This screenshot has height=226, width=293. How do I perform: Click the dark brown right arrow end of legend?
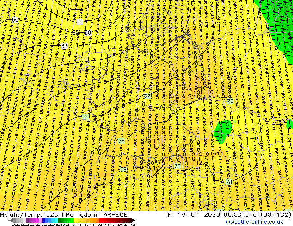(x=133, y=220)
